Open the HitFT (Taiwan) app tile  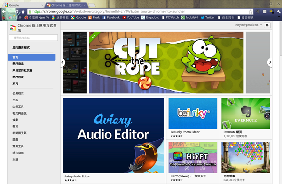pyautogui.click(x=193, y=157)
